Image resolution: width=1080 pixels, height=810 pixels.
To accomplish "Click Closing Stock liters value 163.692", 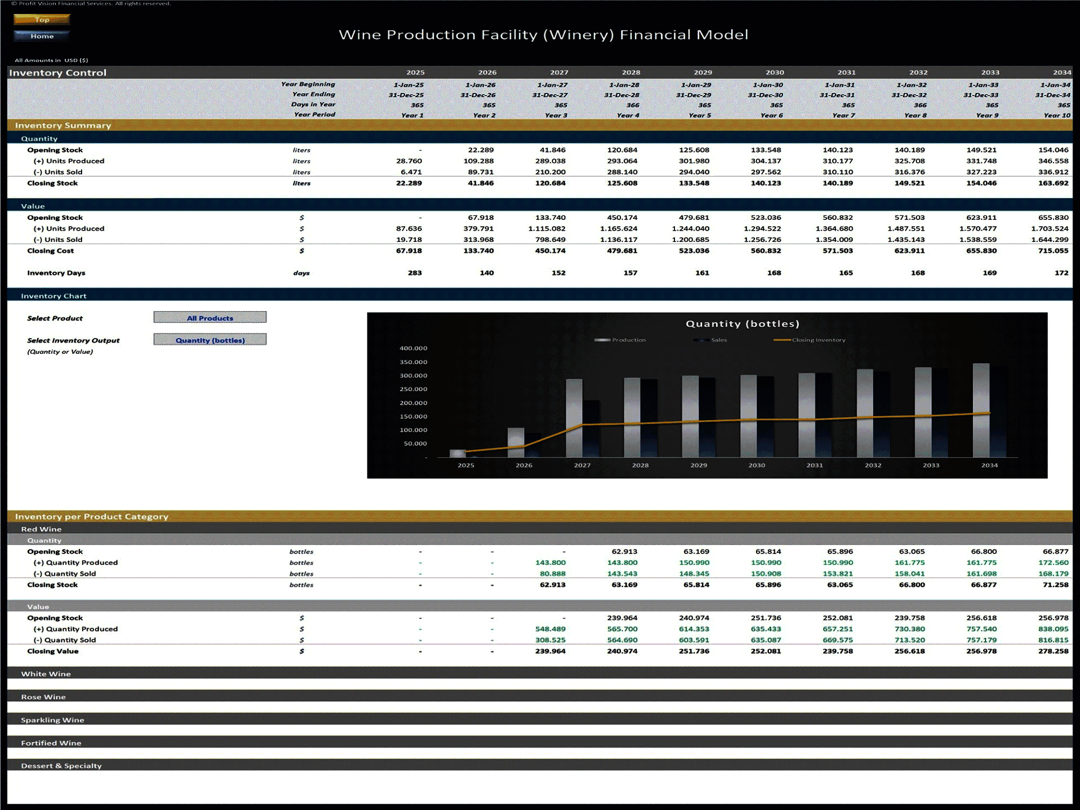I will (x=1053, y=183).
